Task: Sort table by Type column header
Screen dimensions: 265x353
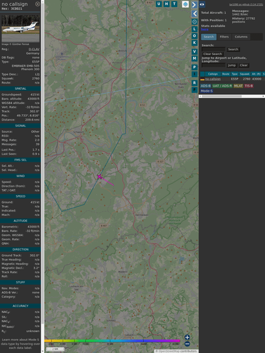Action: (x=234, y=74)
